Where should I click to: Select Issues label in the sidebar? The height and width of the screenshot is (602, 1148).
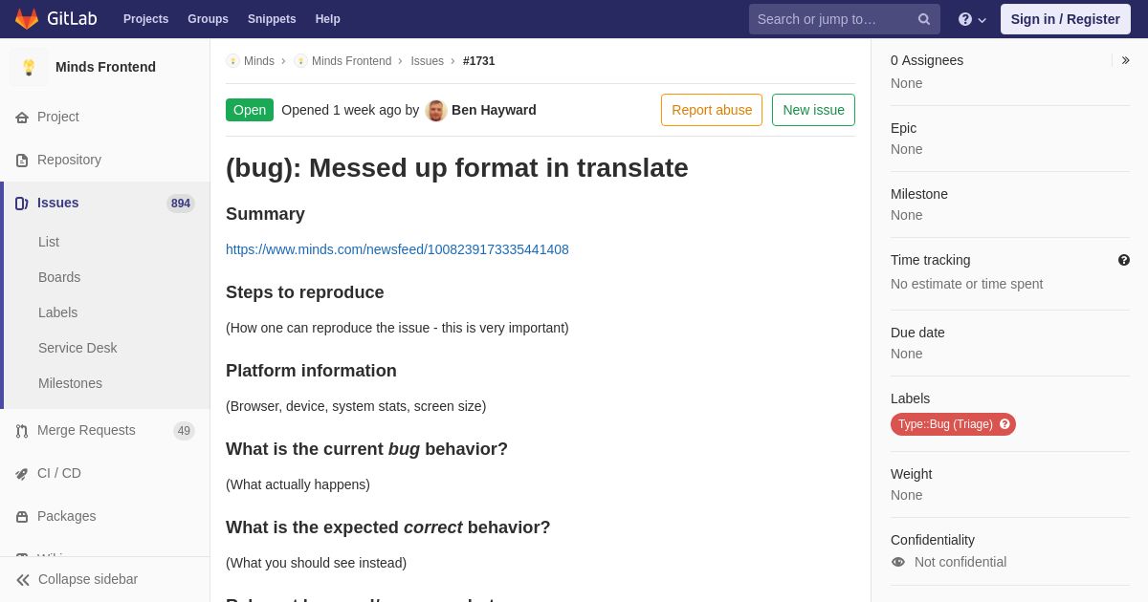[x=58, y=203]
